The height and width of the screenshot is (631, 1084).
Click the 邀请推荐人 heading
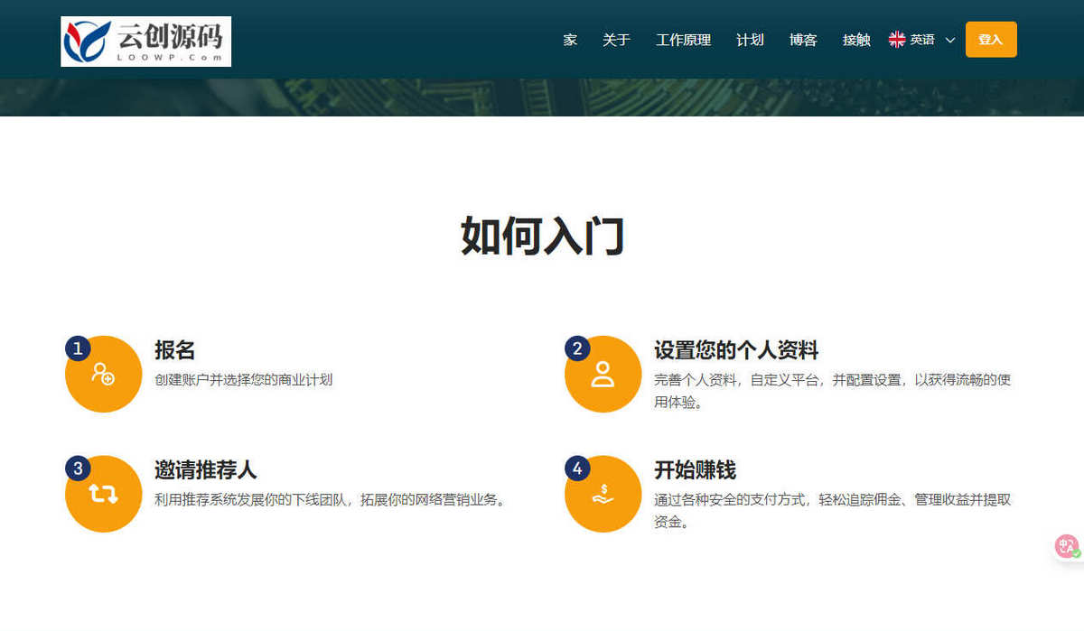click(205, 470)
